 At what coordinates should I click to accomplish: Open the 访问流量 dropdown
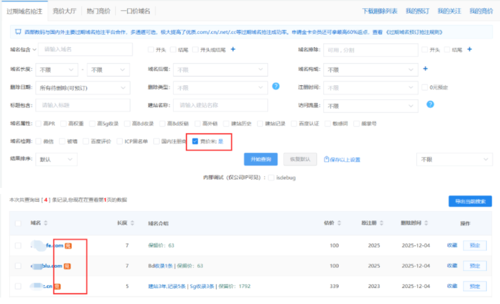[371, 105]
